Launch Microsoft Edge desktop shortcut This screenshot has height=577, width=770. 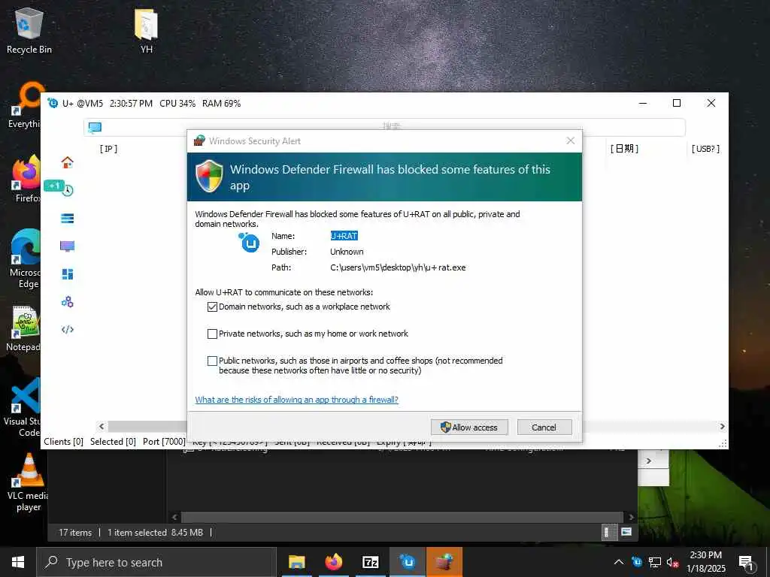(x=26, y=259)
